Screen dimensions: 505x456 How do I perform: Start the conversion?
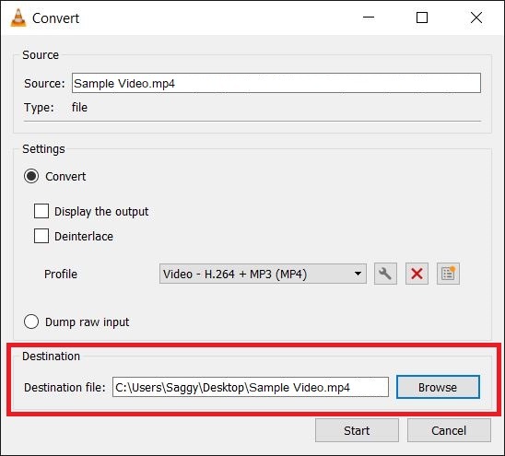357,430
